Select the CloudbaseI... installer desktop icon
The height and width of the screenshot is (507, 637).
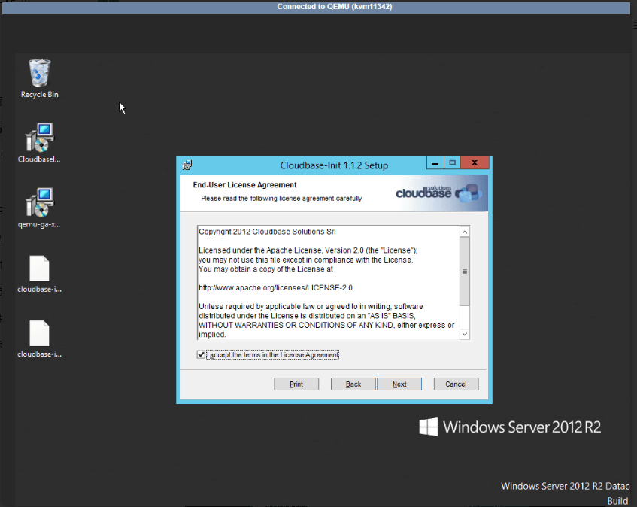tap(39, 143)
